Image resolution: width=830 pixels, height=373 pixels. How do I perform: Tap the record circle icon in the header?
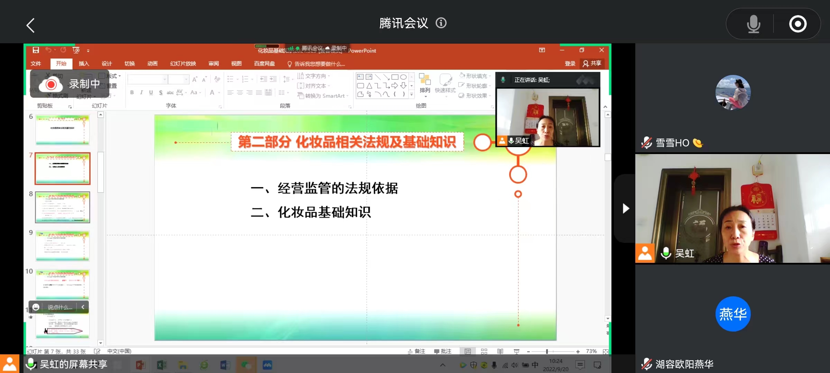pos(797,24)
